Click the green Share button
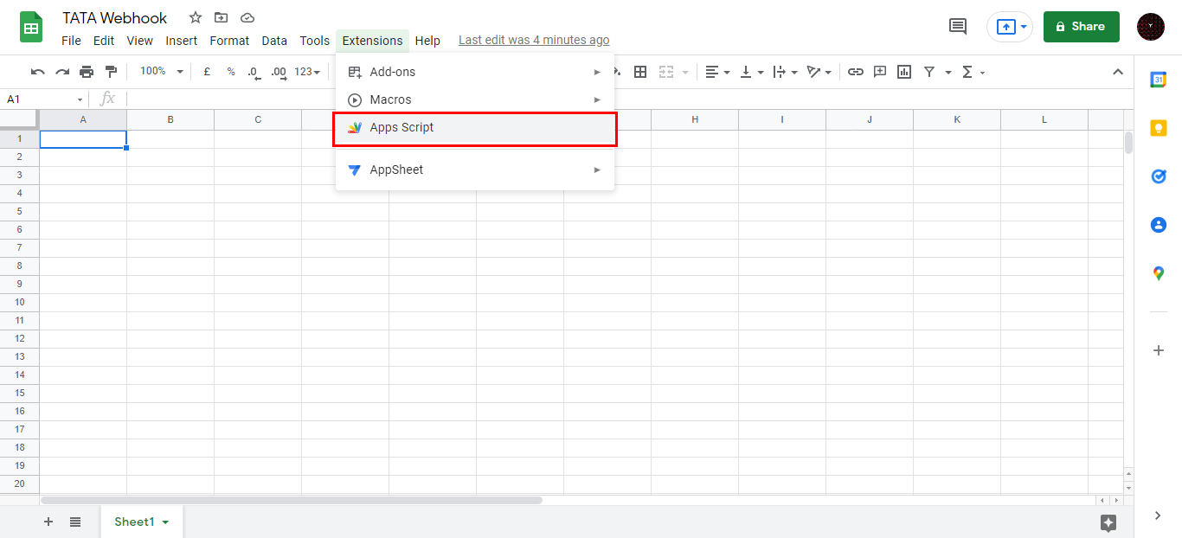Screen dimensions: 1182x538 pos(1082,27)
